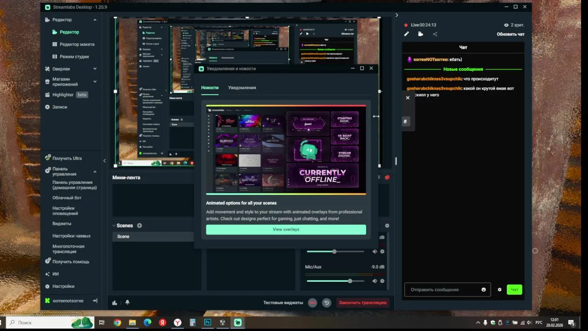The image size is (588, 331).
Task: Switch to the Новости tab
Action: click(210, 88)
